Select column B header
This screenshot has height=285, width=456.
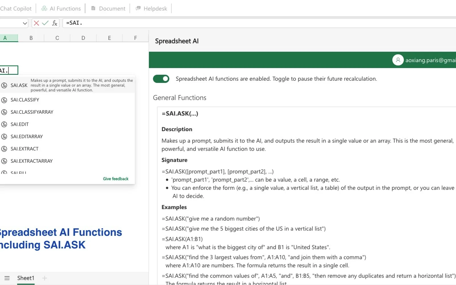(31, 38)
